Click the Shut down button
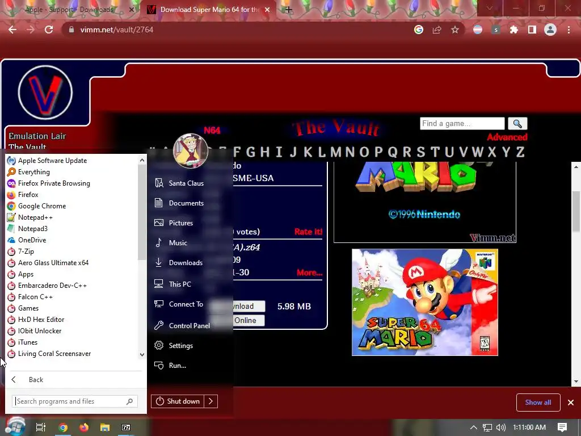 (178, 401)
